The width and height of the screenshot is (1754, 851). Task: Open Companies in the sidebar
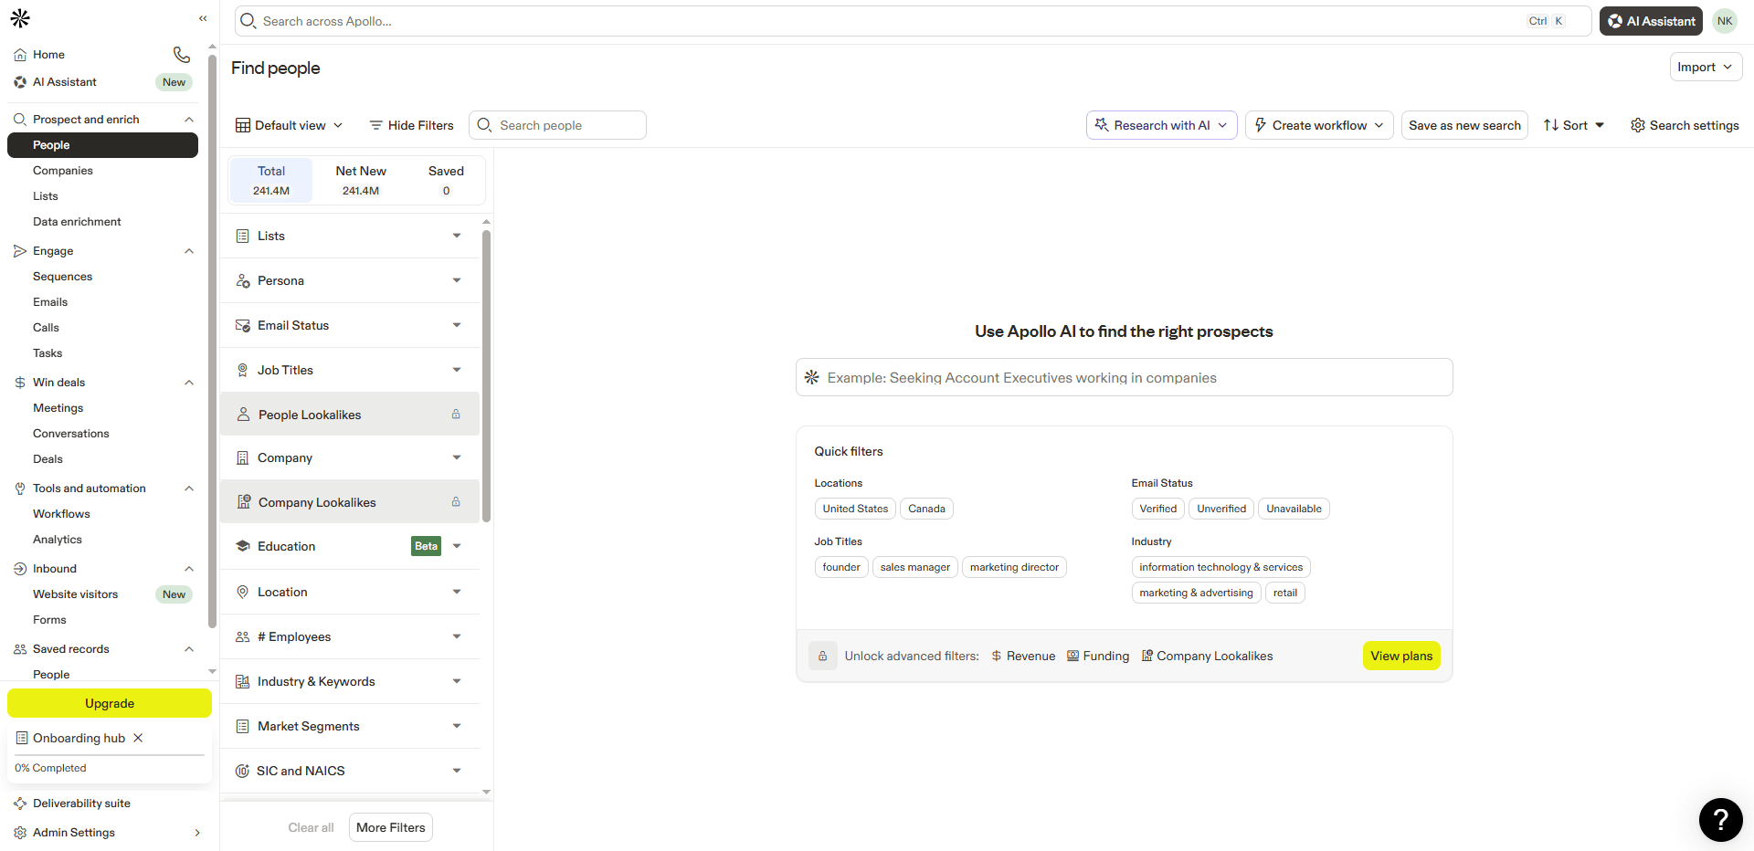[x=63, y=171]
